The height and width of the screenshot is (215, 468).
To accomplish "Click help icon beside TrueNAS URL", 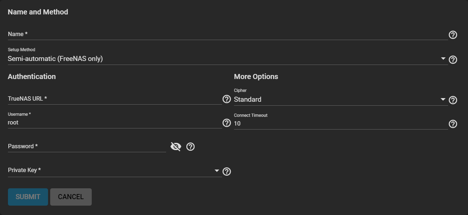I will [226, 99].
